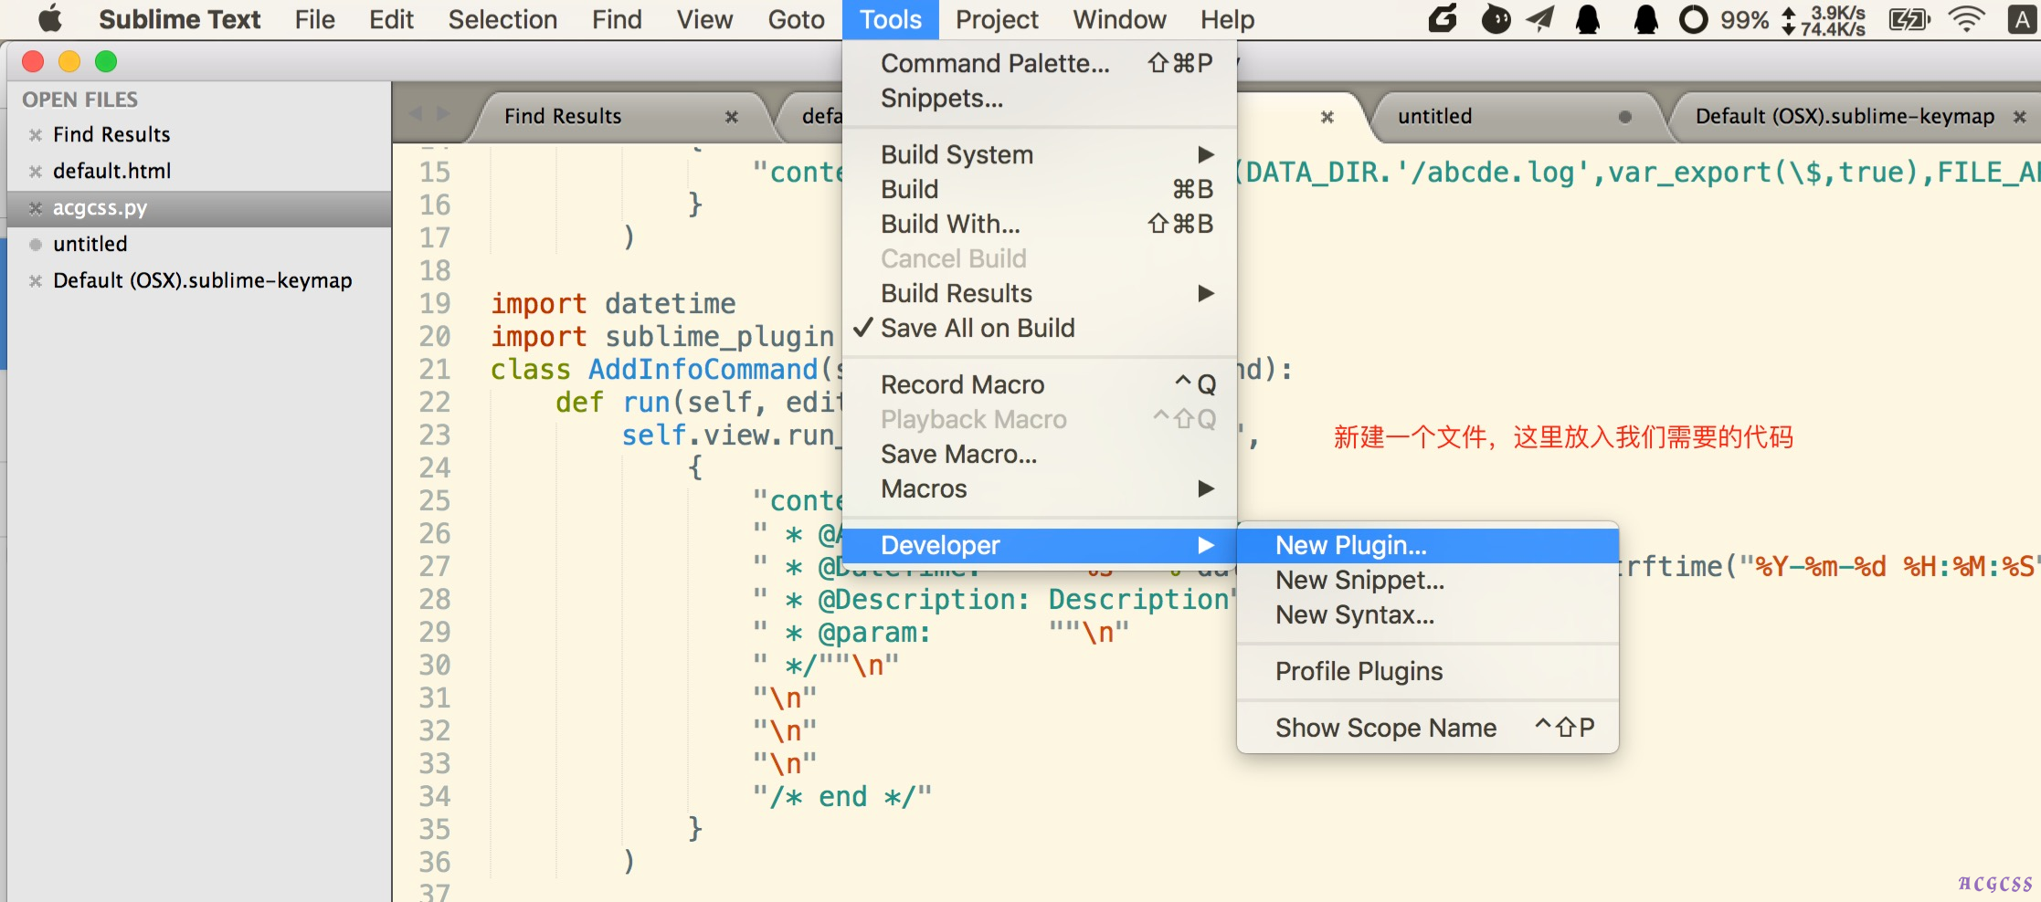Click the circular ring status icon
This screenshot has height=902, width=2041.
click(1692, 19)
